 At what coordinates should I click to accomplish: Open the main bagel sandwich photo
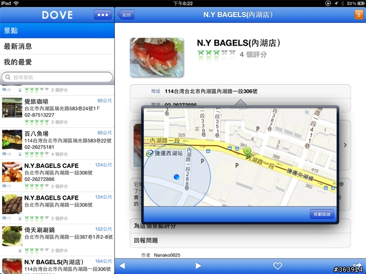157,57
